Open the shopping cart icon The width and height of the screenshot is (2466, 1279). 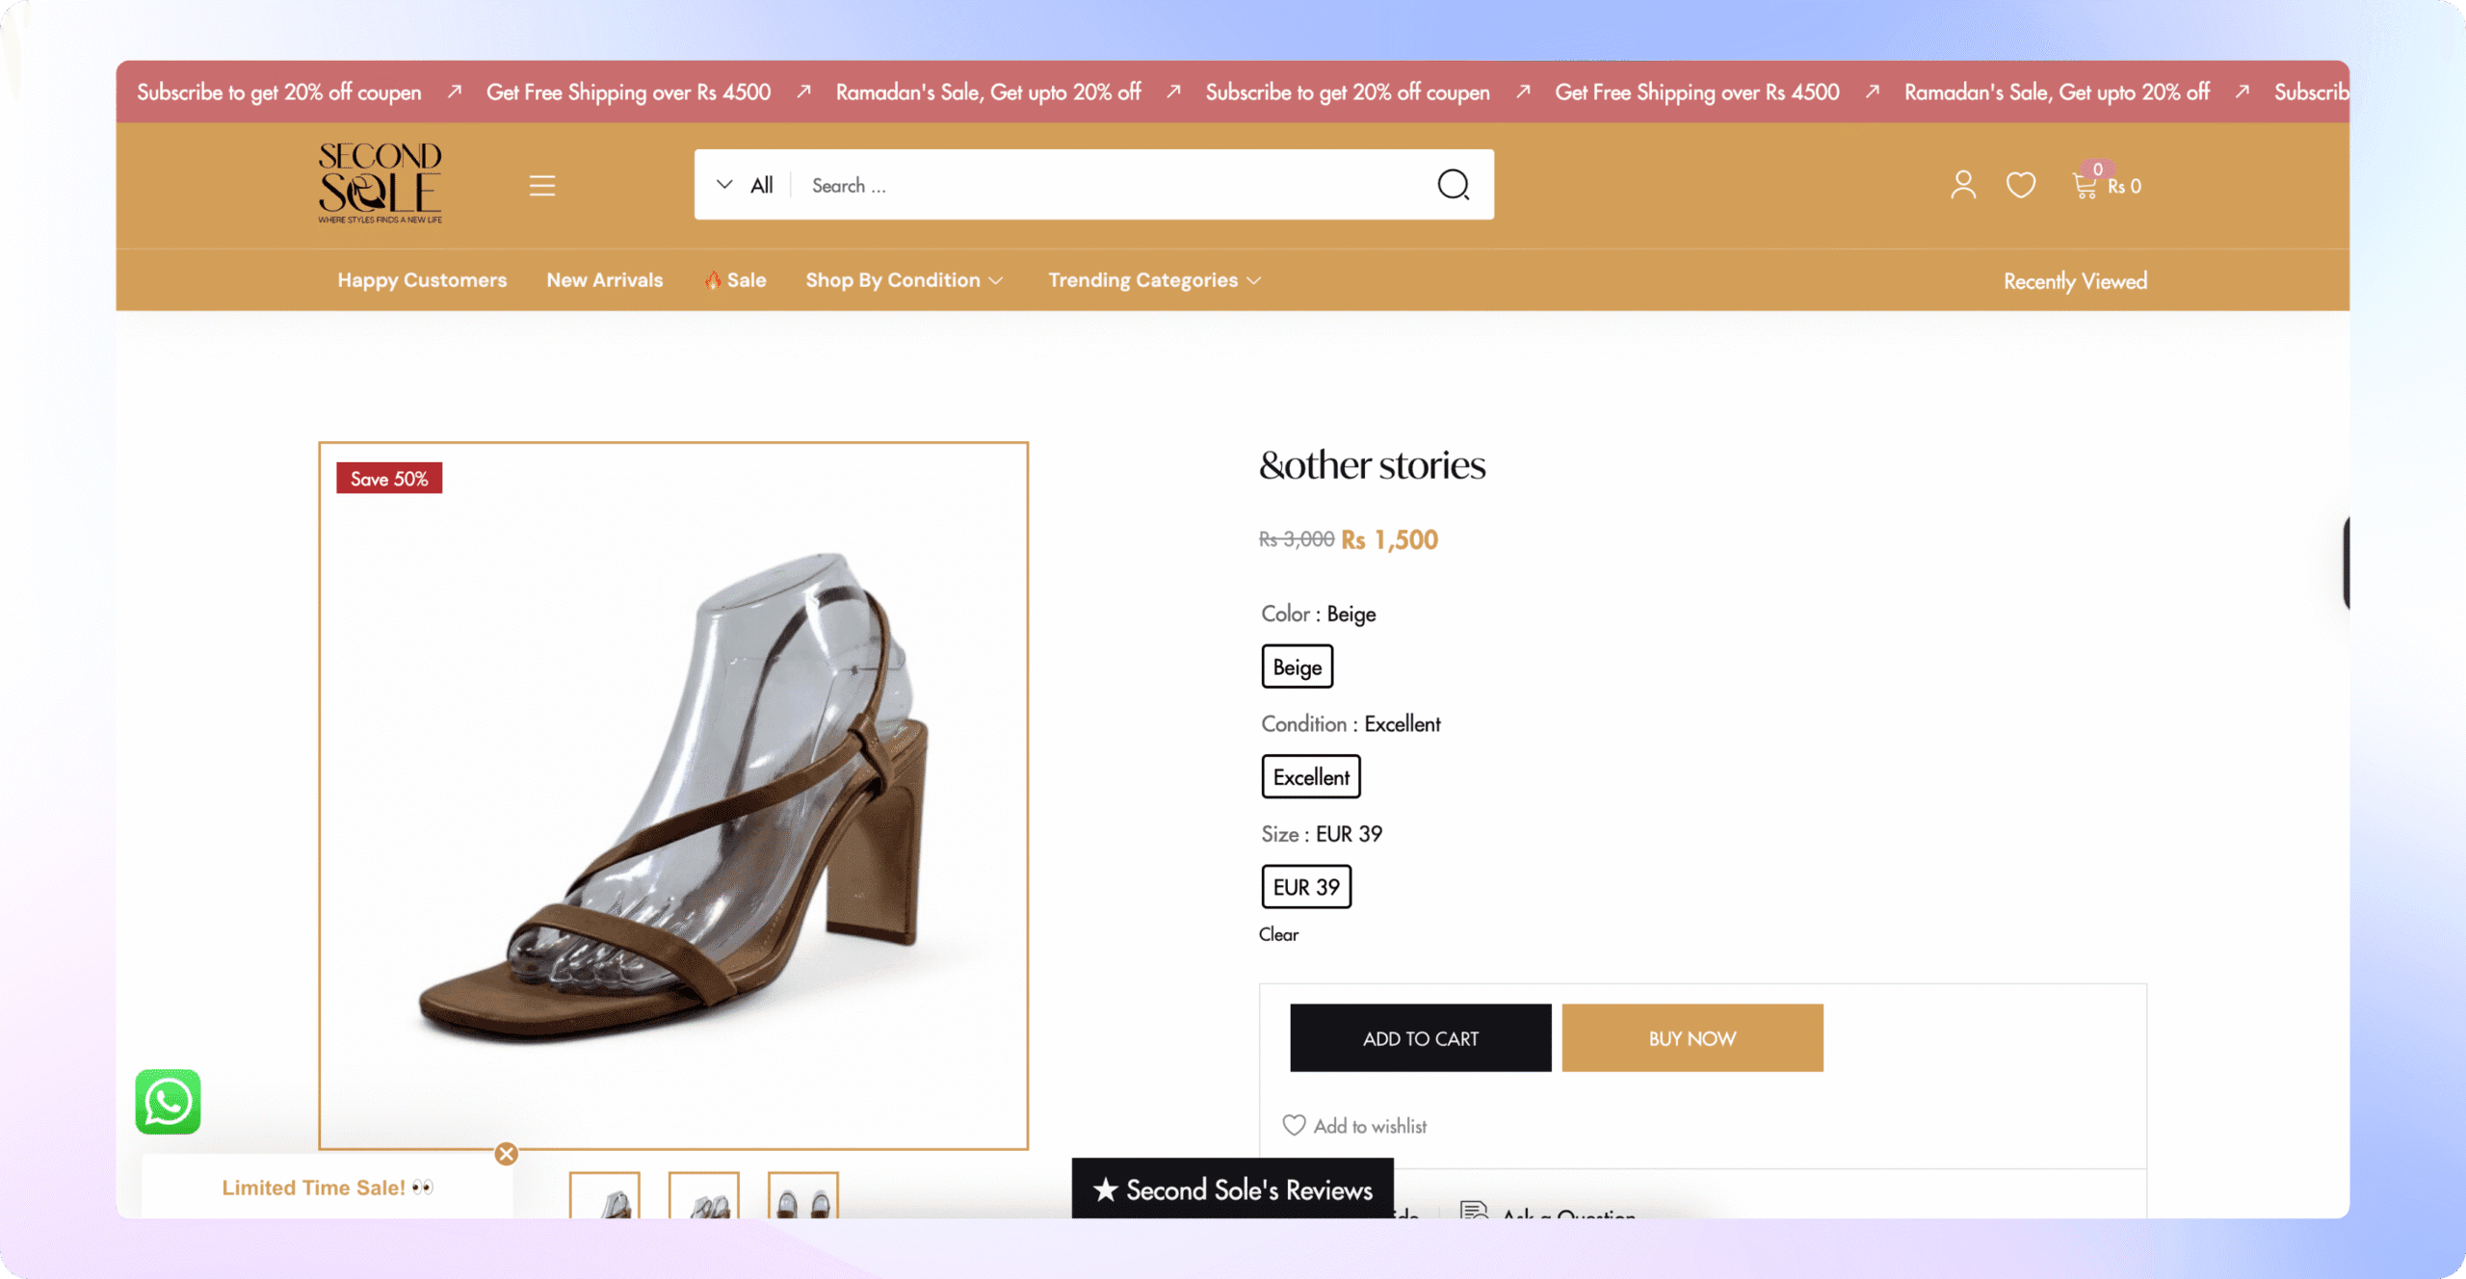click(2085, 184)
